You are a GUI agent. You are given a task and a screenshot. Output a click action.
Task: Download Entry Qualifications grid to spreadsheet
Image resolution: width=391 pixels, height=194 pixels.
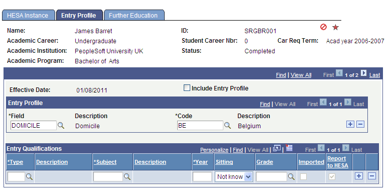[289, 148]
